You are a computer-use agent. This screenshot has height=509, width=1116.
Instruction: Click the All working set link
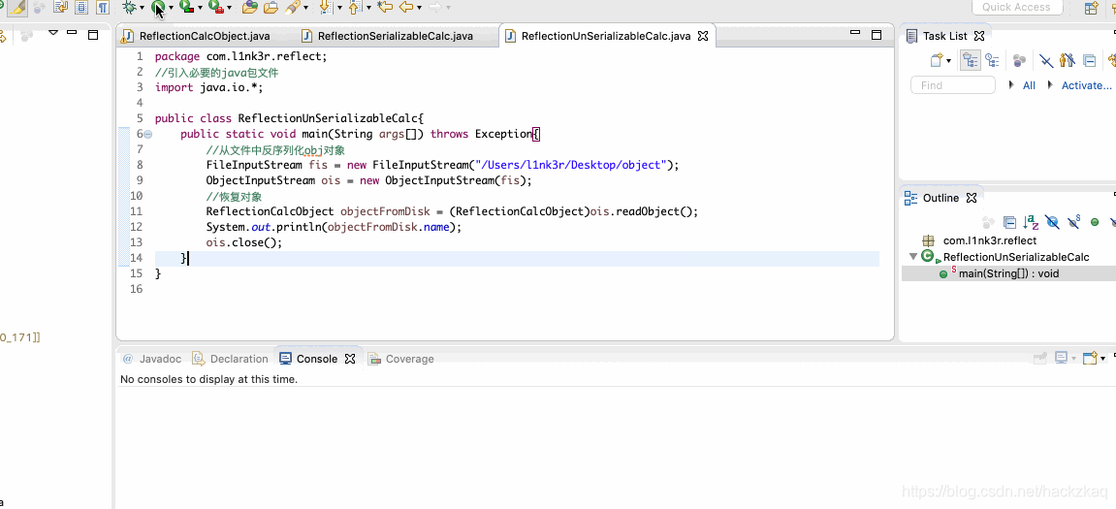(x=1029, y=84)
